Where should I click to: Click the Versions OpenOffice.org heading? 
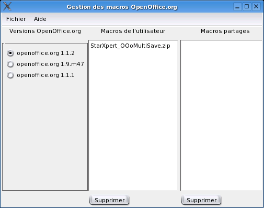click(45, 31)
